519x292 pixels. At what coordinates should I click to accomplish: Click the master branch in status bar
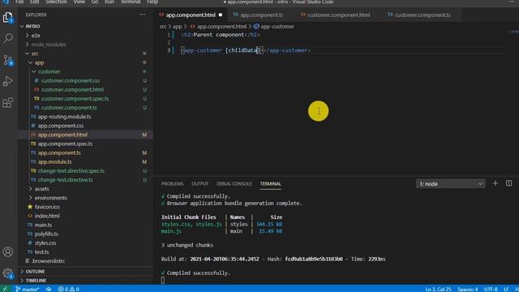pos(27,289)
